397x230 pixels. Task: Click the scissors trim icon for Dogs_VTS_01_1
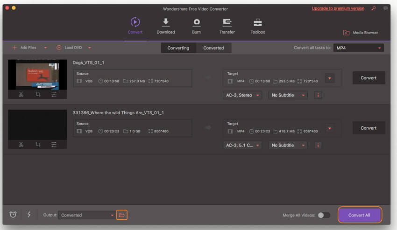pyautogui.click(x=21, y=94)
